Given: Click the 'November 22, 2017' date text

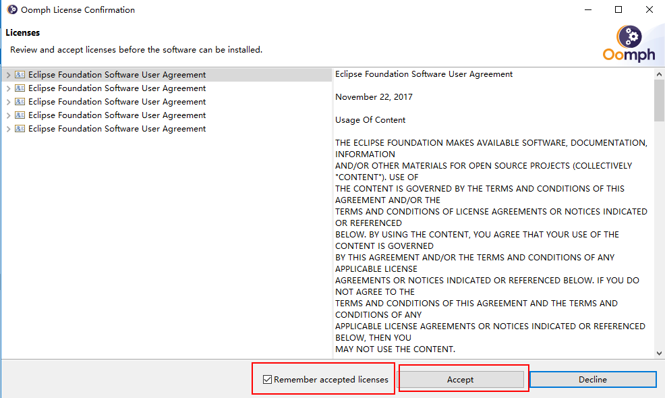Looking at the screenshot, I should [374, 97].
